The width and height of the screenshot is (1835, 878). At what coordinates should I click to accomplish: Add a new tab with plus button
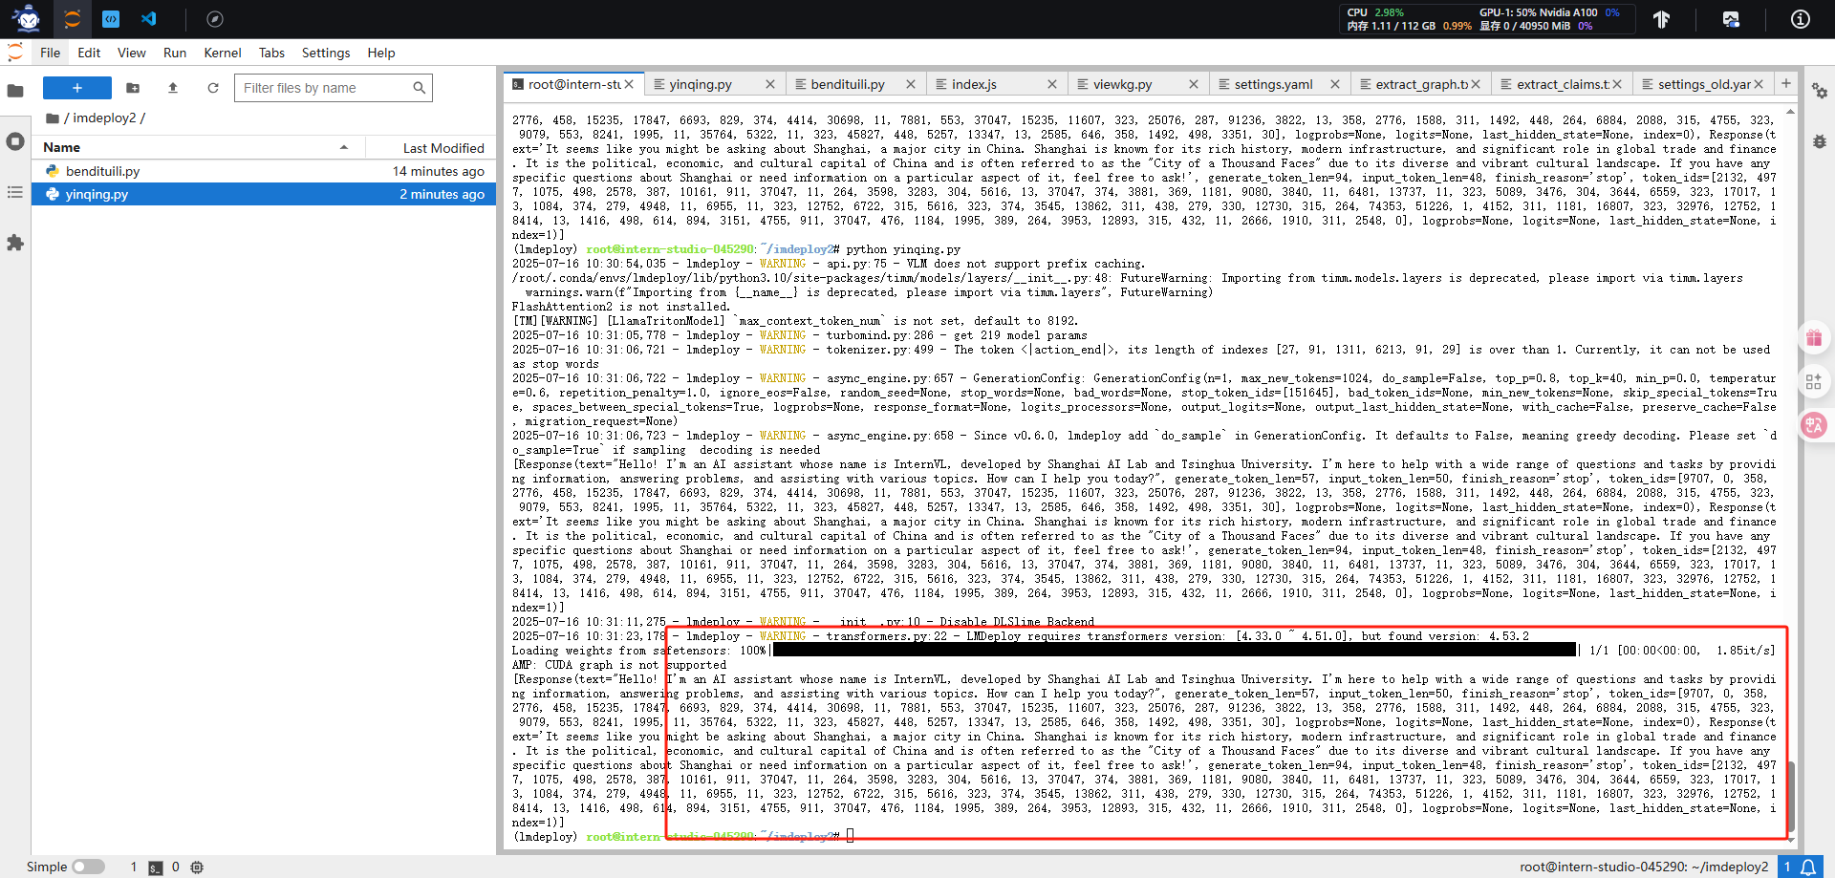(1785, 84)
